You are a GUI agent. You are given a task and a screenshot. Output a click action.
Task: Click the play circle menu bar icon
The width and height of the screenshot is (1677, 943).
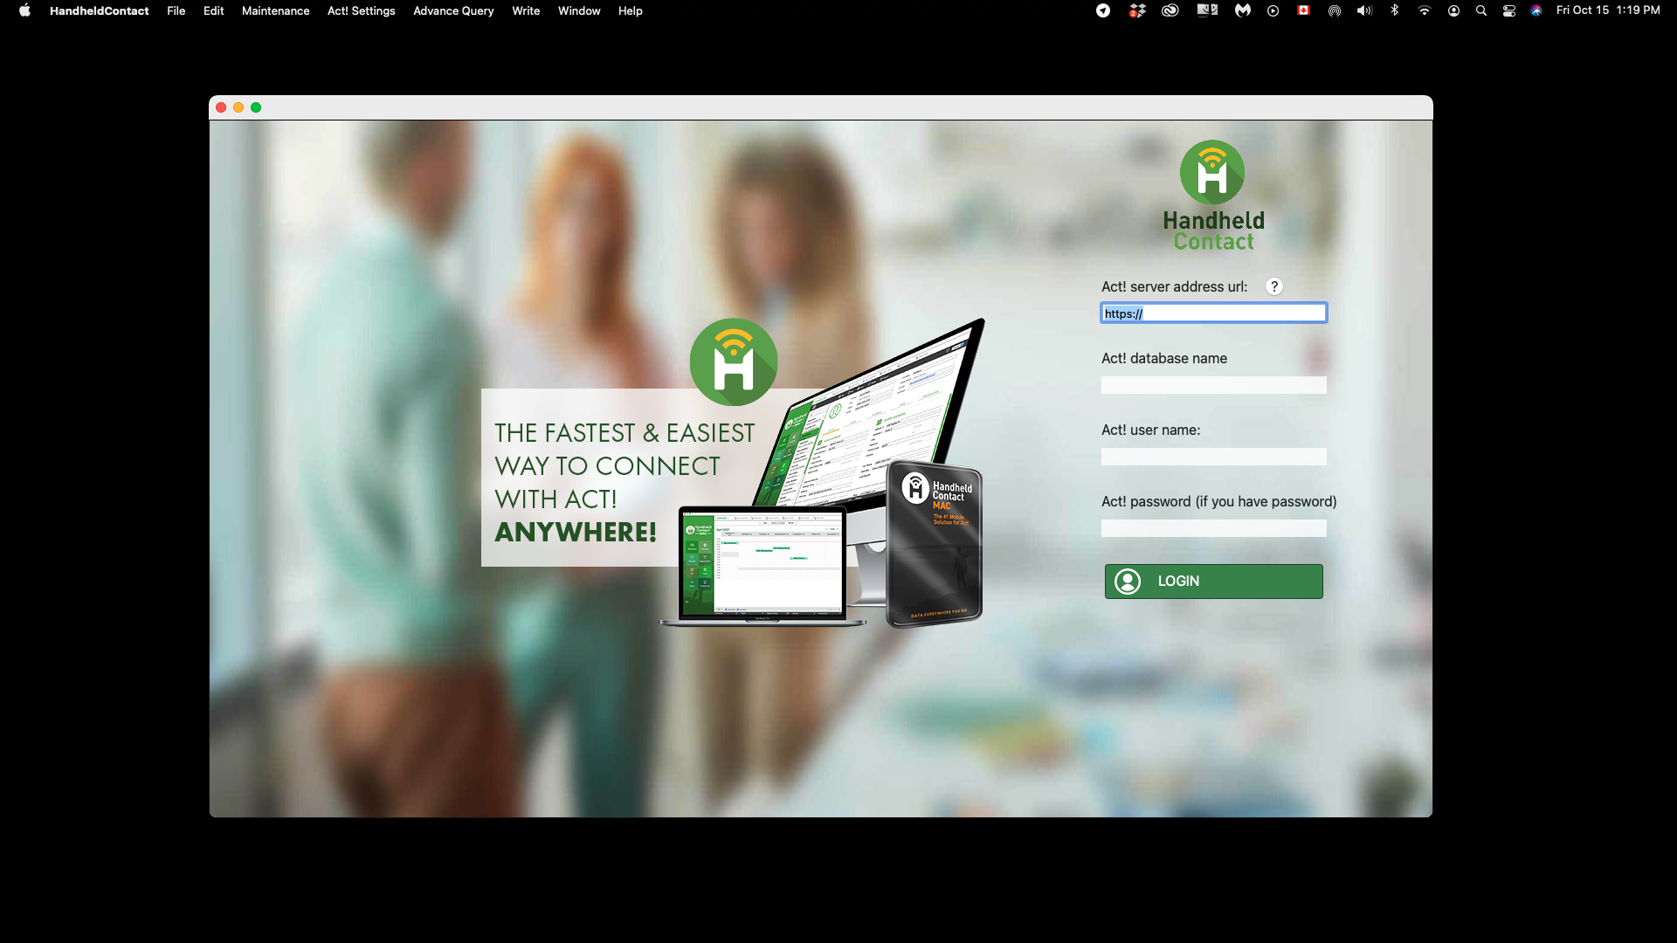point(1273,10)
